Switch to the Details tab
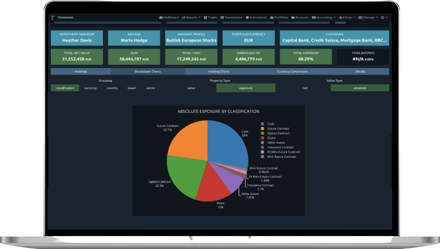Viewport: 440px width, 249px height. (x=360, y=72)
